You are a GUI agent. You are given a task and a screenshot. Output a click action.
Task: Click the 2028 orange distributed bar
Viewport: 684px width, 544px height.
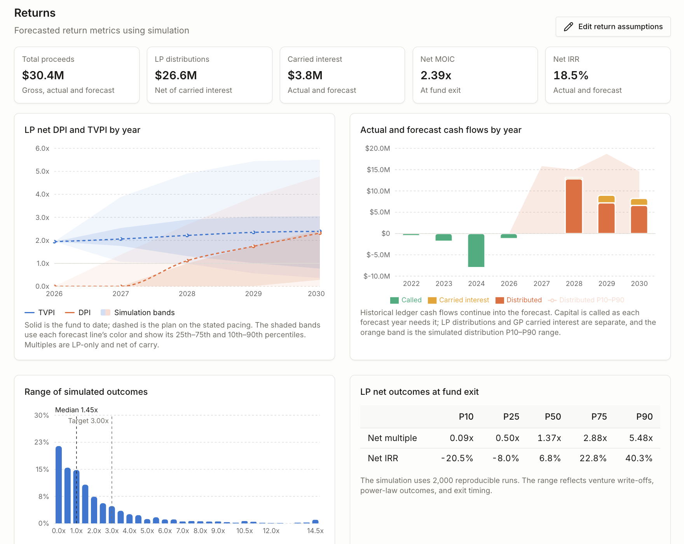click(574, 206)
